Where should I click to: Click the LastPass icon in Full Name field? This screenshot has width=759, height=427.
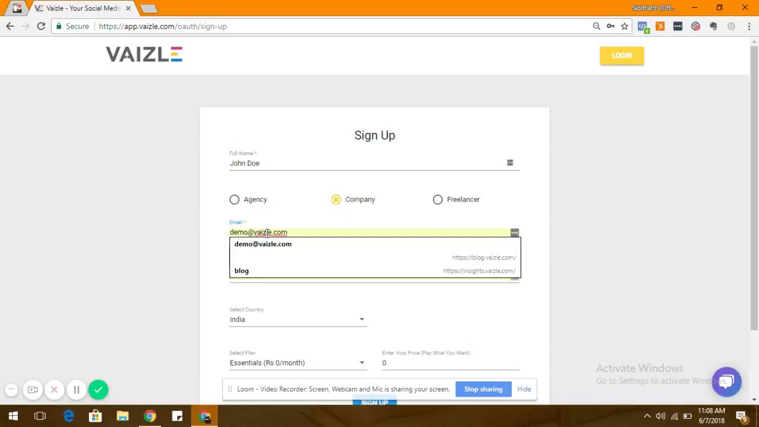point(510,162)
